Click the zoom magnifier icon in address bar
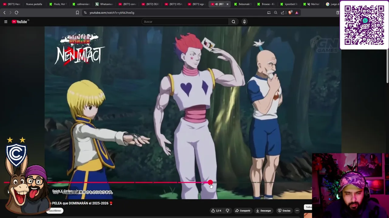Screen dimensions: 389x218 (x=276, y=12)
